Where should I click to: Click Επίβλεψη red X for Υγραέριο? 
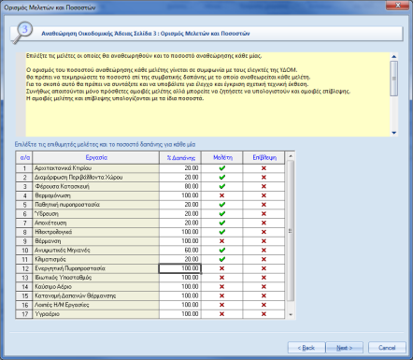point(263,314)
